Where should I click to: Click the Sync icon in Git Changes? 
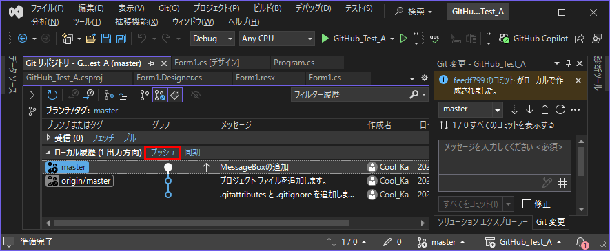point(560,110)
